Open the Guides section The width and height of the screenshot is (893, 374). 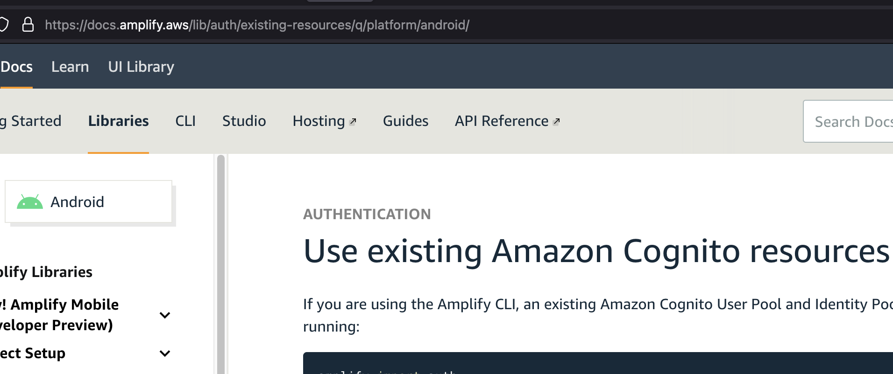(405, 121)
